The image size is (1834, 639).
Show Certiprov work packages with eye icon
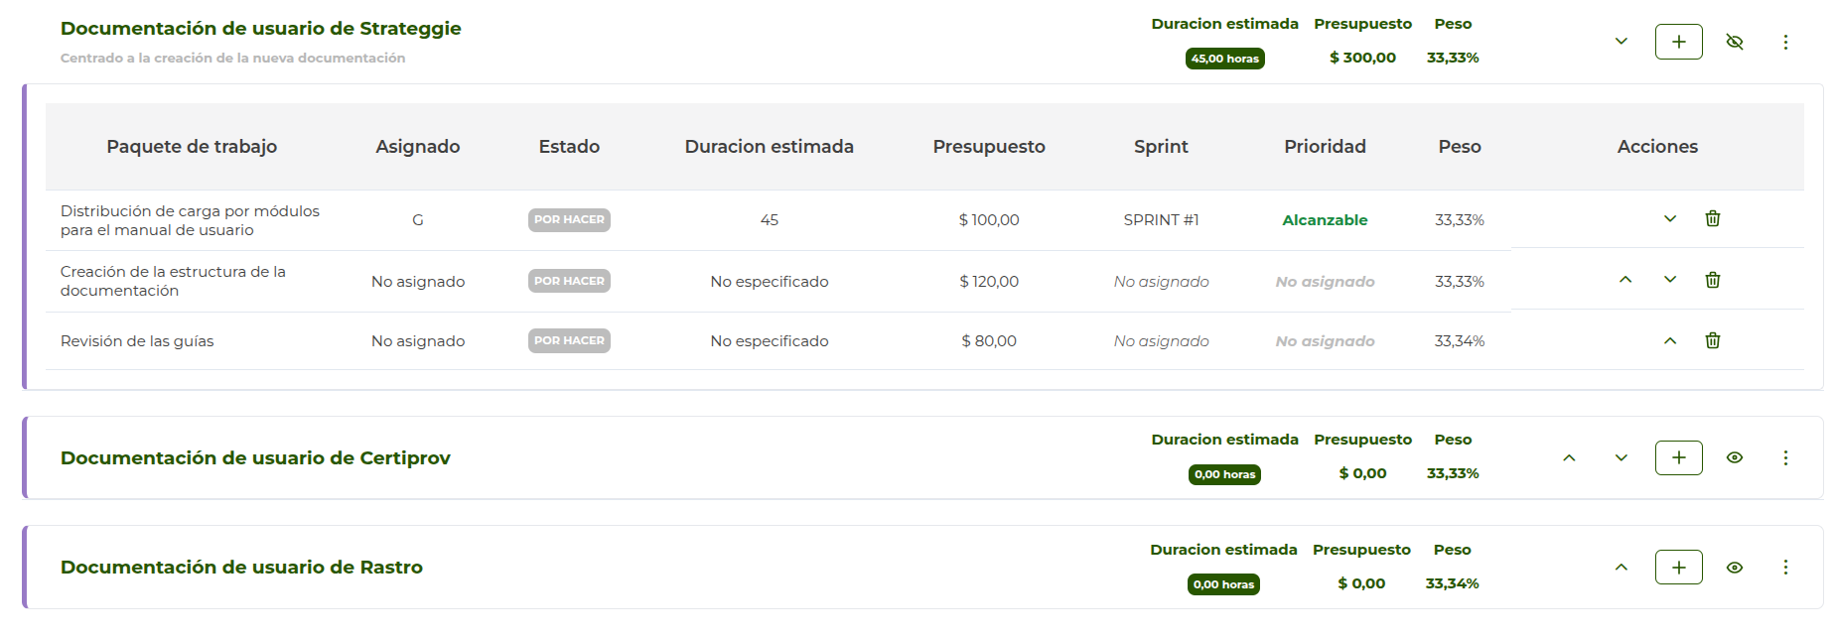click(x=1735, y=457)
